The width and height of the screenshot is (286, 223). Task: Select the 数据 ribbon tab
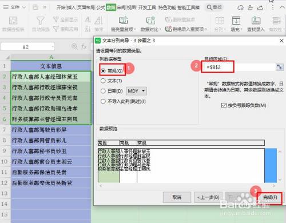coord(111,7)
